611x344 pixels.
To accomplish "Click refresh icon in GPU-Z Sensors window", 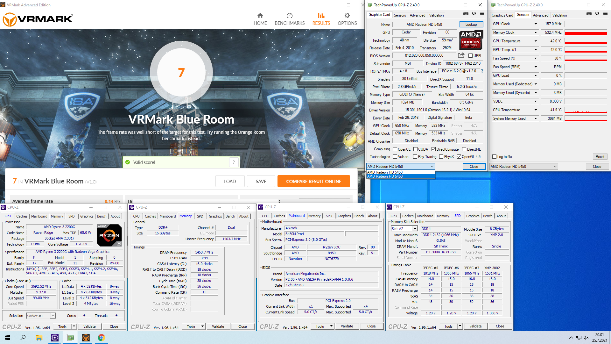I will pyautogui.click(x=597, y=13).
